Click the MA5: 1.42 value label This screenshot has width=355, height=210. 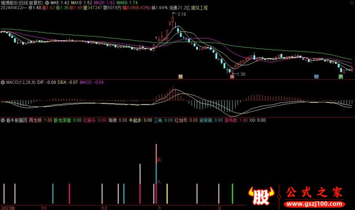60,3
